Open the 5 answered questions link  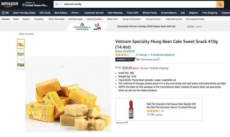pos(163,55)
